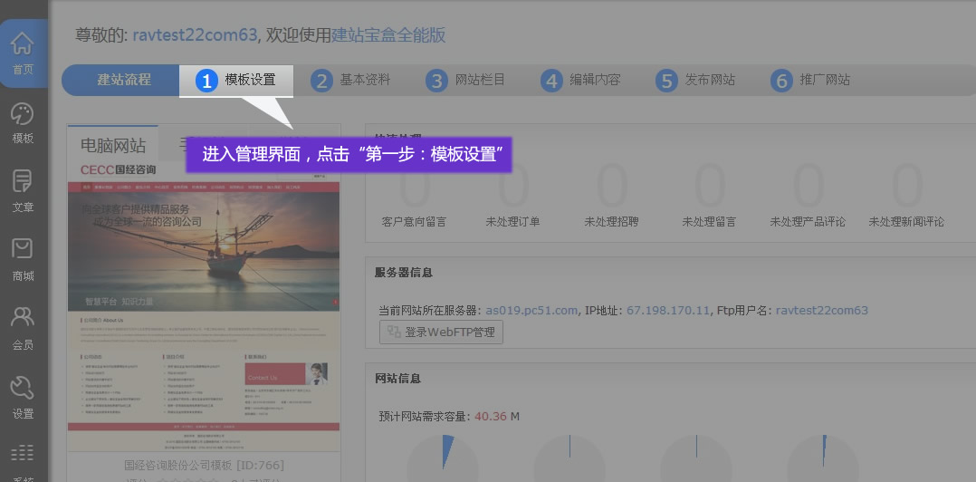
Task: Click the 登录WebFTP管理 button
Action: point(441,333)
